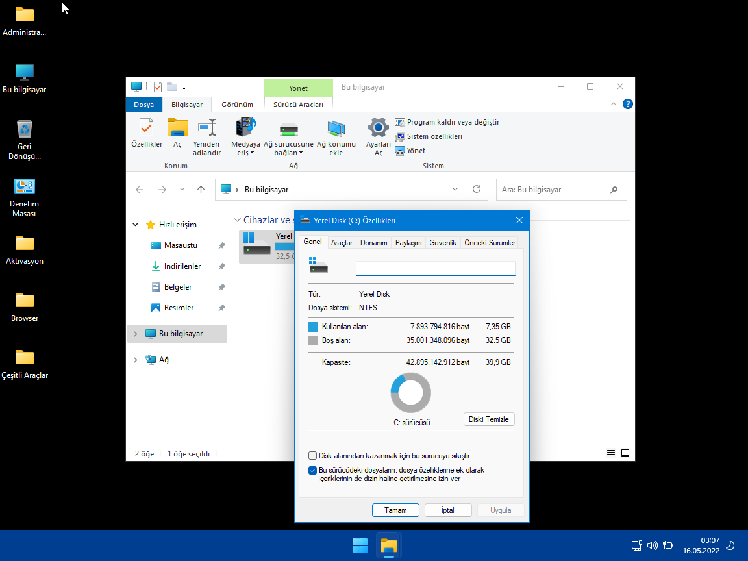Expand the Ağ tree node

coord(135,360)
